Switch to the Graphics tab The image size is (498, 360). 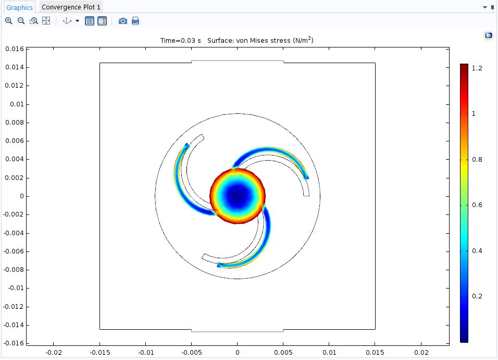(19, 7)
